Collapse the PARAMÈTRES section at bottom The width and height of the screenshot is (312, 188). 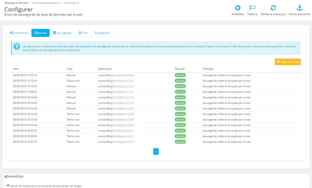pos(16,176)
